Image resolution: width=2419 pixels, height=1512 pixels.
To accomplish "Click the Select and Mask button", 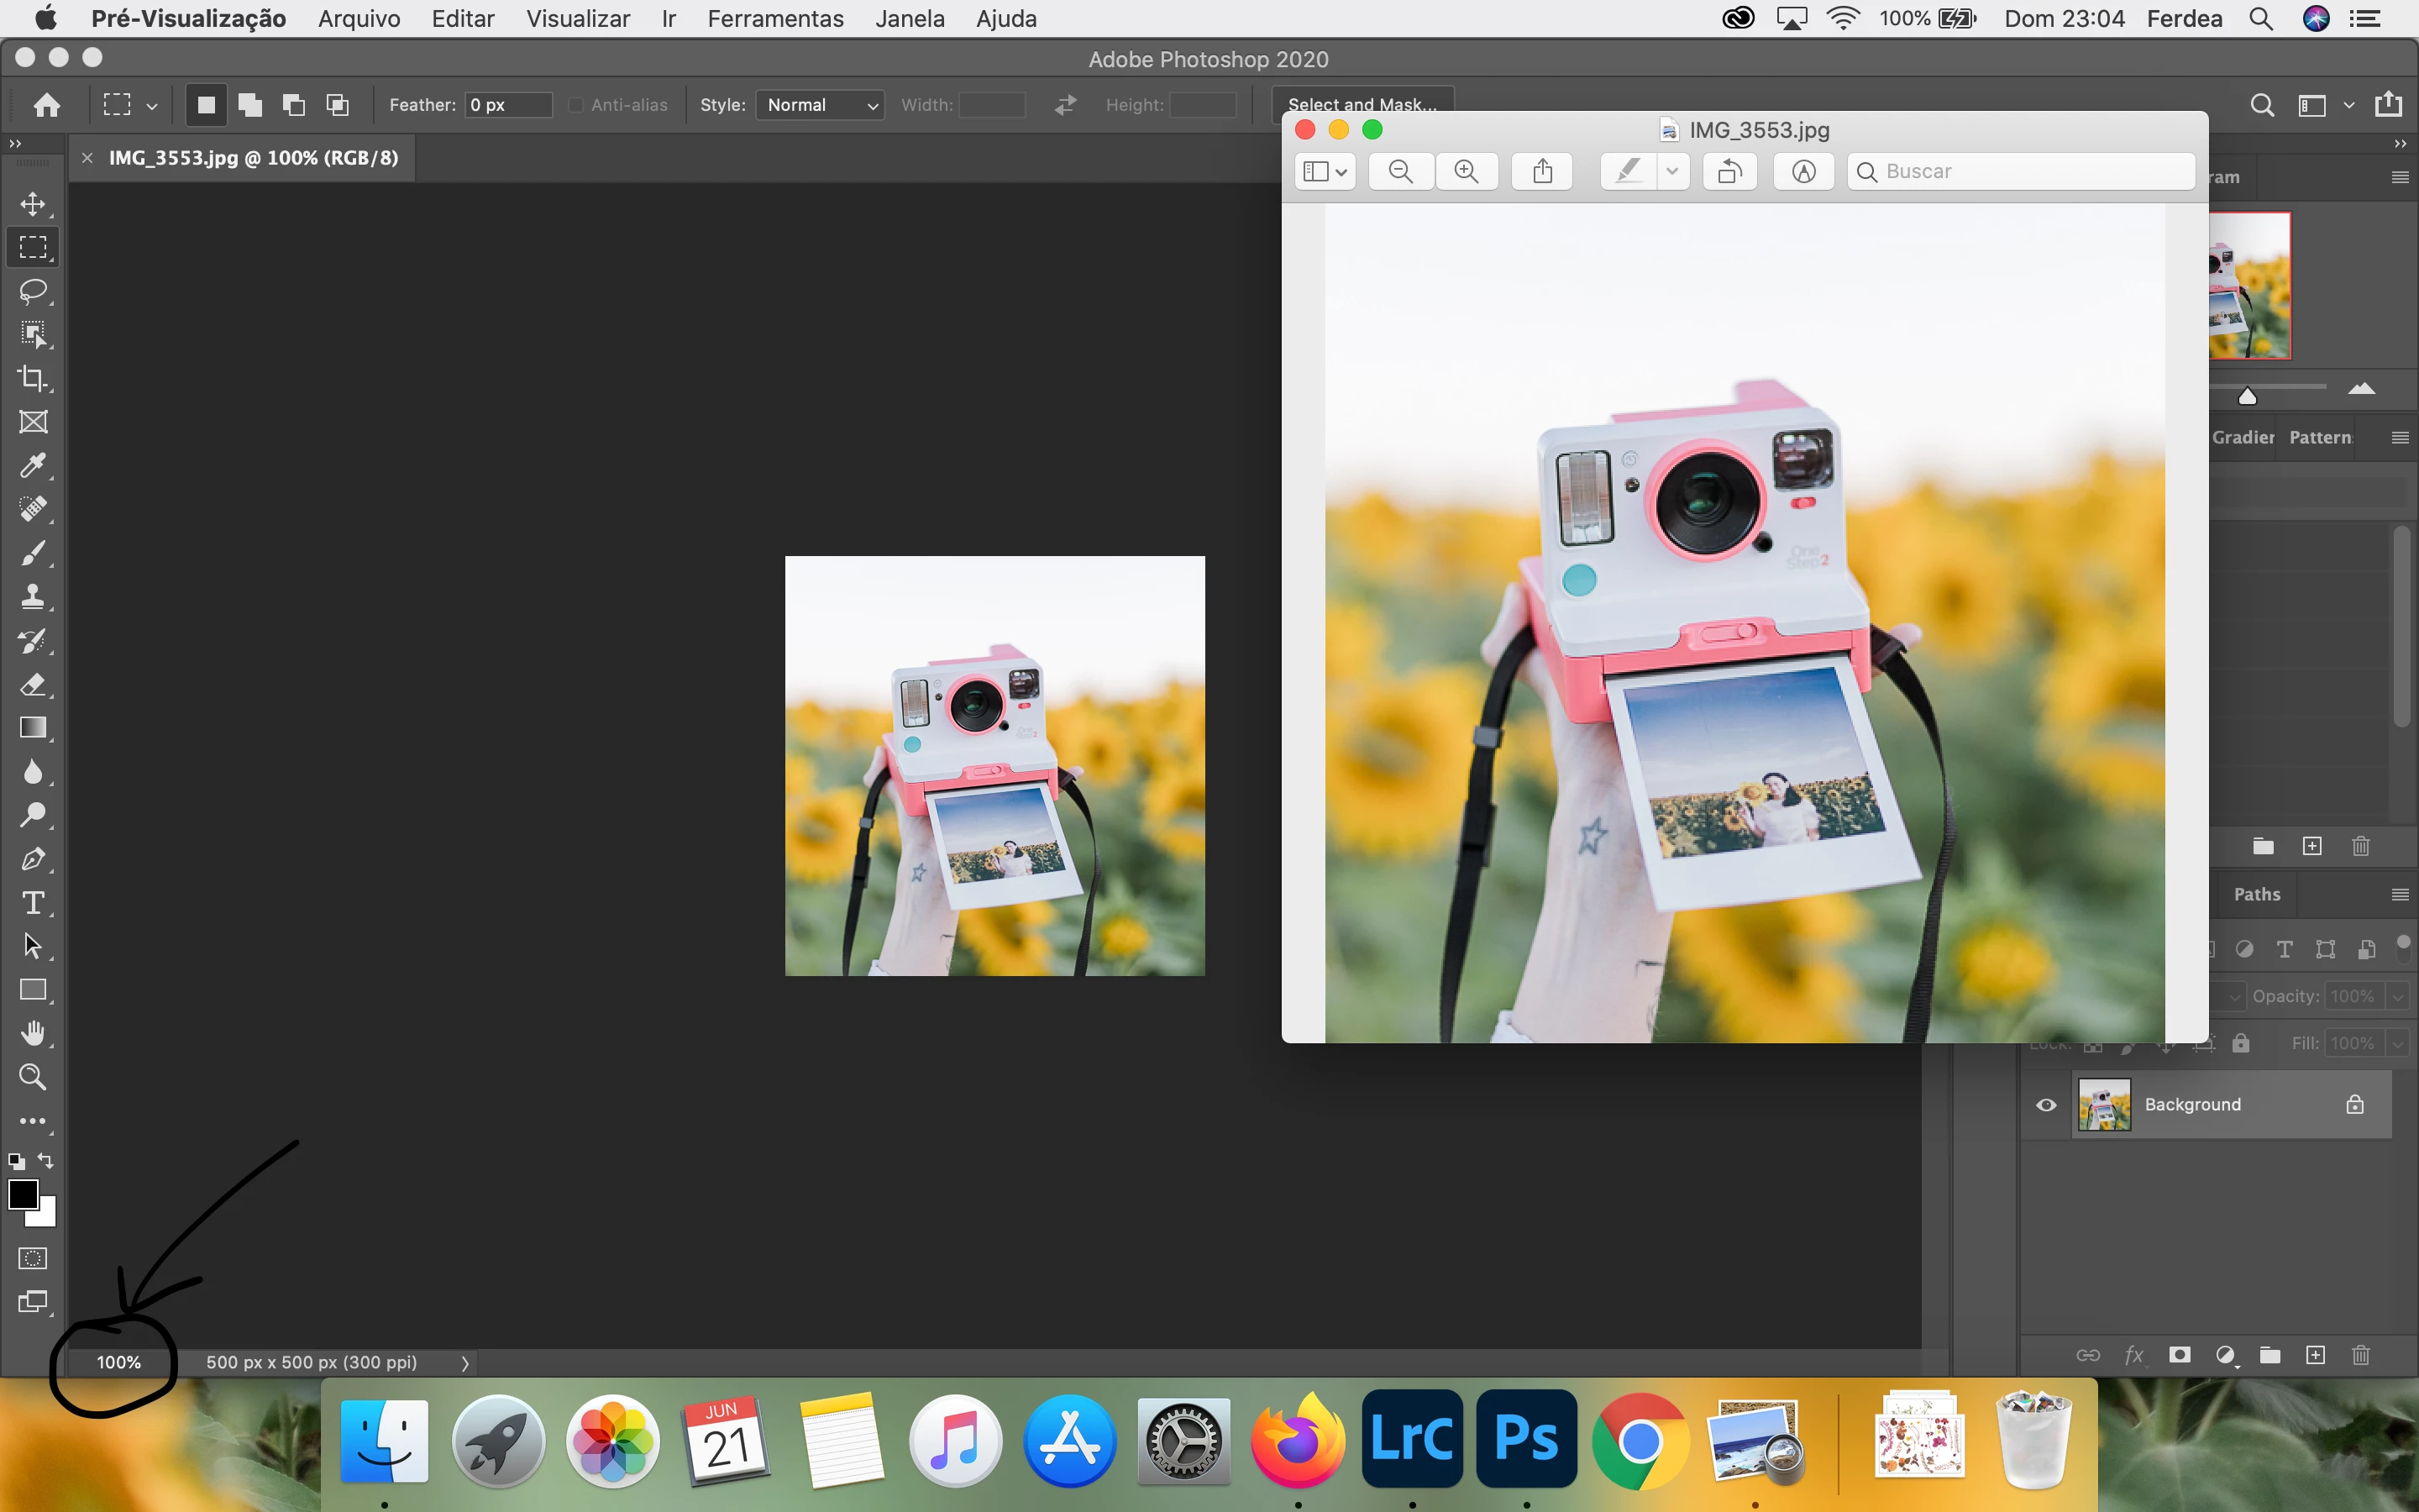I will coord(1362,104).
